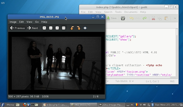The height and width of the screenshot is (107, 183).
Task: Switch to GNU Image Manipulation taskbar item
Action: [x=111, y=105]
